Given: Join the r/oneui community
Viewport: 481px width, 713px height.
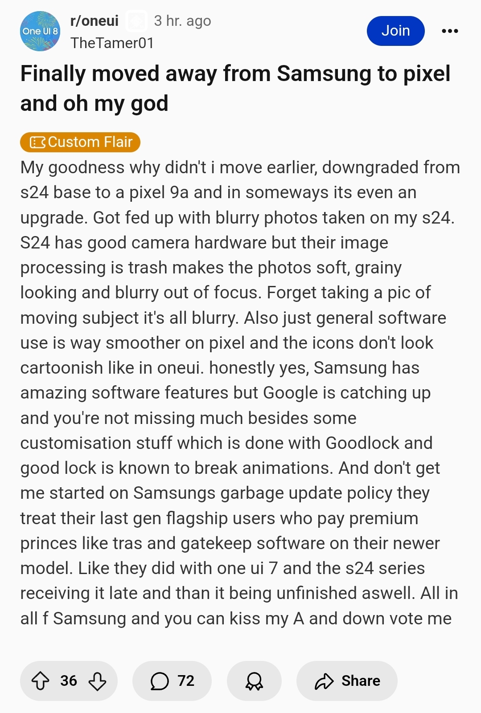Looking at the screenshot, I should [395, 31].
